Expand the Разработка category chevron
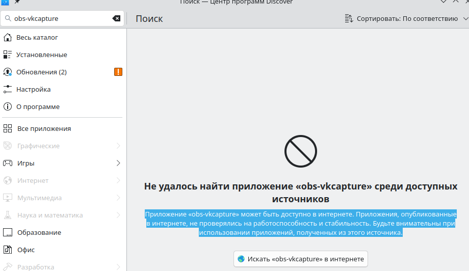Screen dimensions: 469x271 118,267
